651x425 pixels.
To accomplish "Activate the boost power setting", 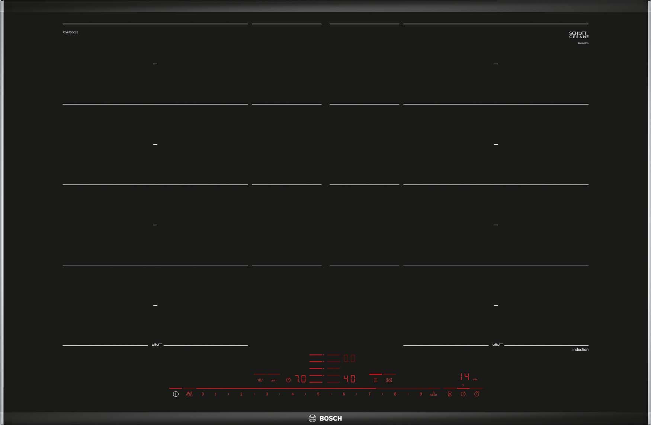I will pyautogui.click(x=433, y=394).
